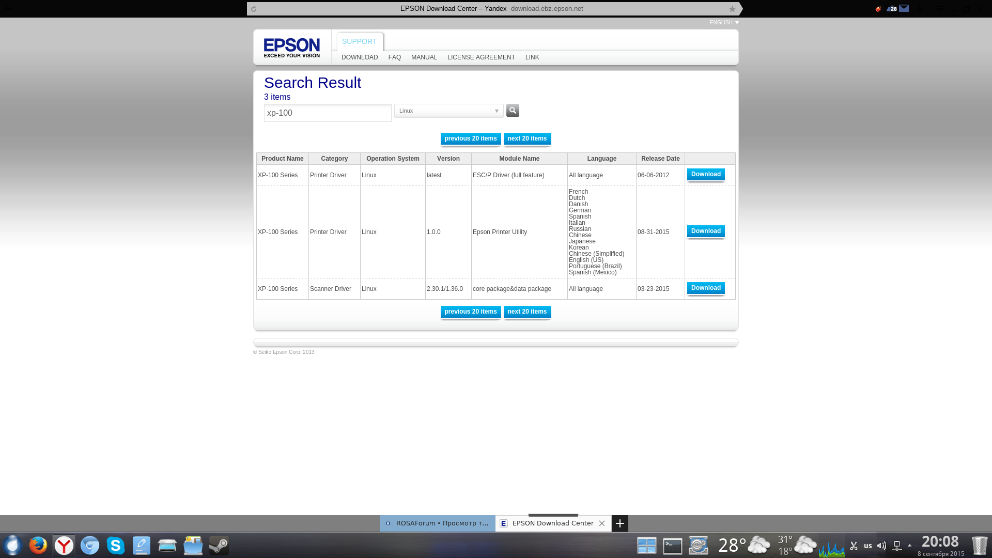Viewport: 992px width, 558px height.
Task: Toggle the volume speaker tray icon
Action: click(881, 546)
